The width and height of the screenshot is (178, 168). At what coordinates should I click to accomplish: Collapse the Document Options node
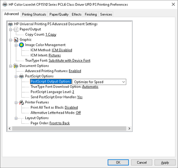point(11,66)
